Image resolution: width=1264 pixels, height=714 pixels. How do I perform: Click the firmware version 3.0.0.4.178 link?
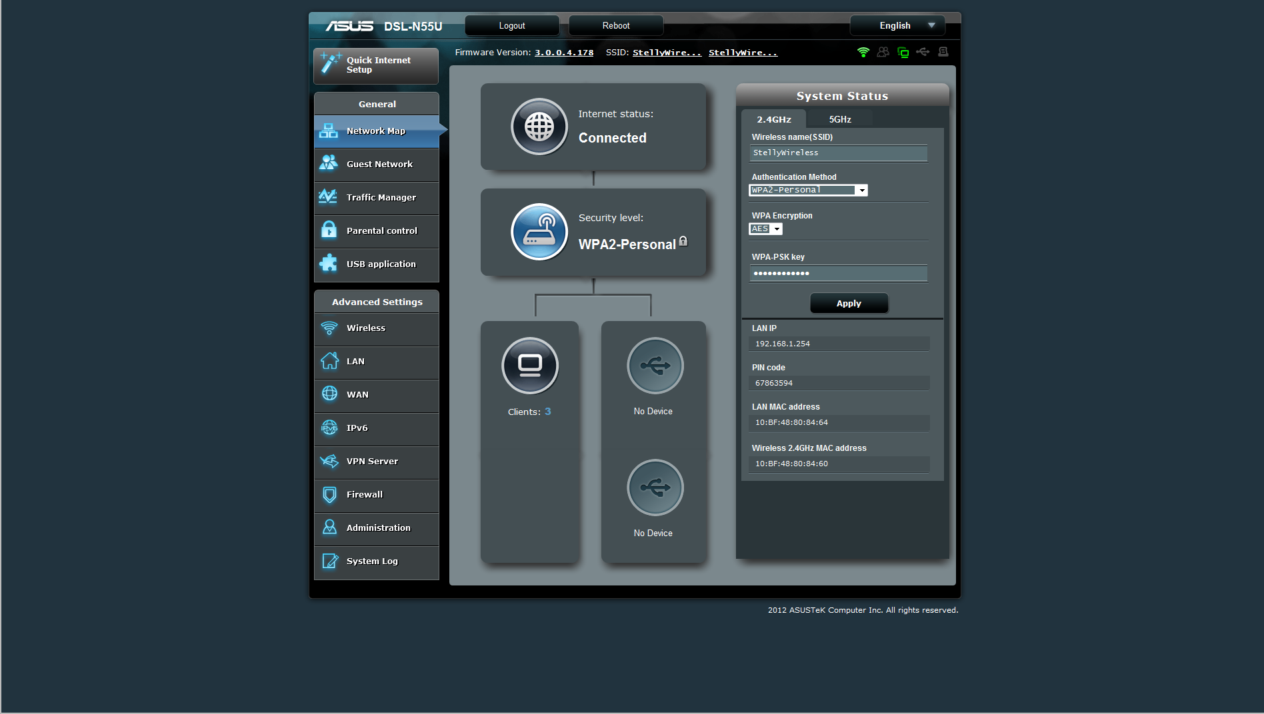pyautogui.click(x=564, y=53)
